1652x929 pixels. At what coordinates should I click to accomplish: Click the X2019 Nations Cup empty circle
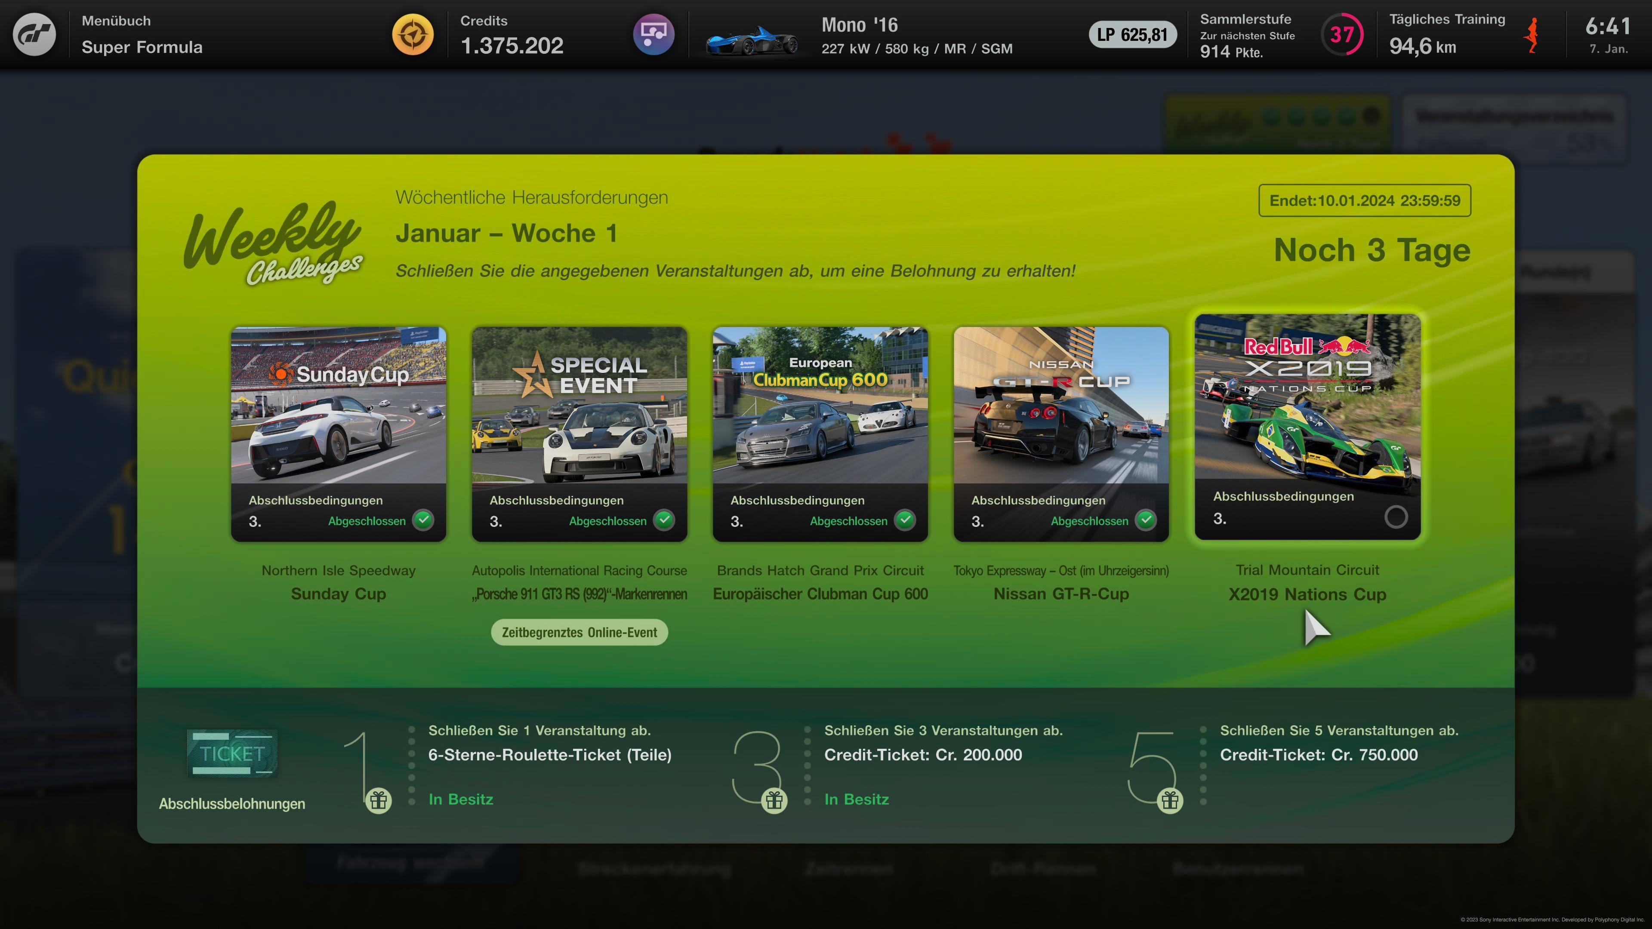pyautogui.click(x=1396, y=517)
